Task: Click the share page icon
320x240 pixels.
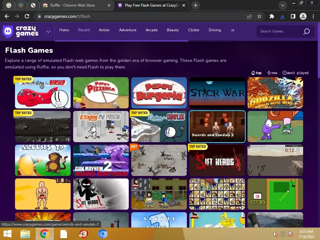Action: [x=249, y=16]
